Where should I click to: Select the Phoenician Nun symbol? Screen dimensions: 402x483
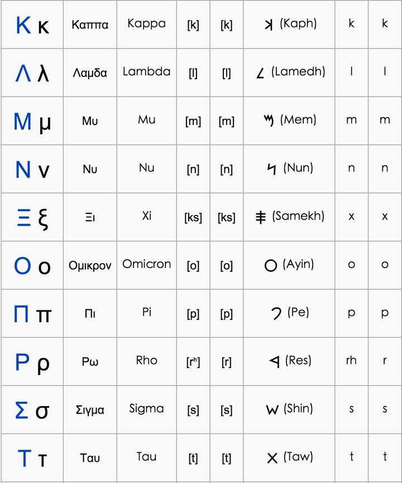[272, 169]
